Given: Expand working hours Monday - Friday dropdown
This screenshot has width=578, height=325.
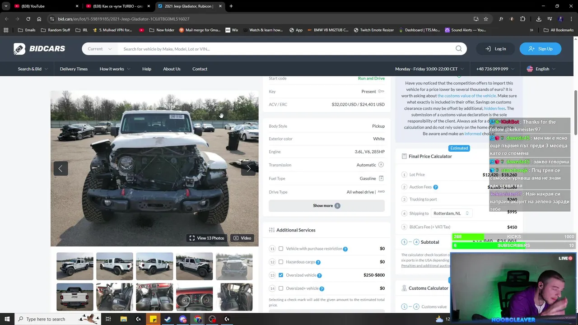Looking at the screenshot, I should tap(429, 69).
